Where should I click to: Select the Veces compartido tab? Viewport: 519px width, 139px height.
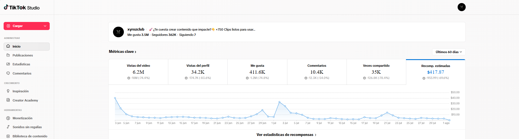point(376,72)
